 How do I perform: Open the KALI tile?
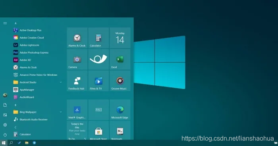[98, 110]
